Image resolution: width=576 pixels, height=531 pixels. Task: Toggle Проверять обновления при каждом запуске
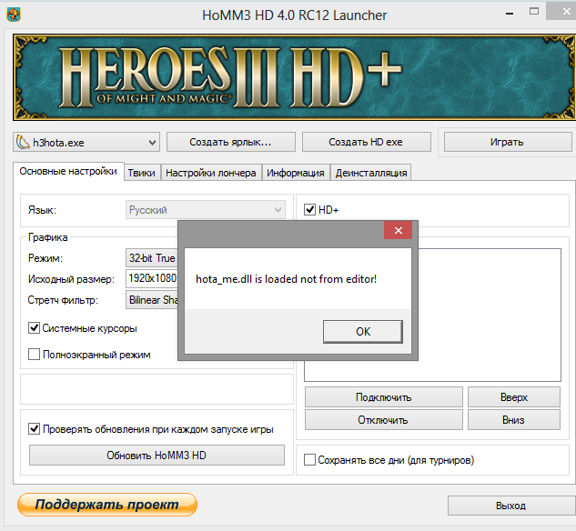[35, 428]
